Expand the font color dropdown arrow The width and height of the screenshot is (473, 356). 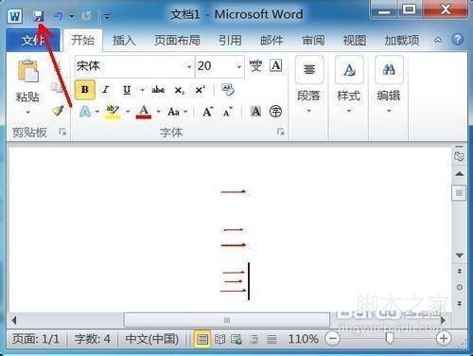coord(158,112)
